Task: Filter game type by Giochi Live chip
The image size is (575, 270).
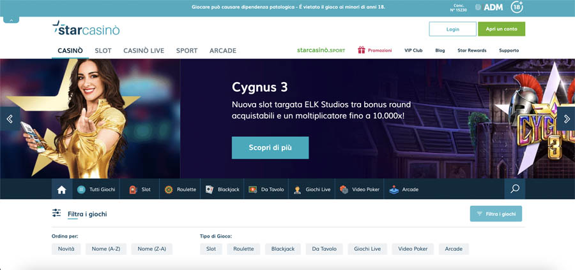Action: click(367, 249)
